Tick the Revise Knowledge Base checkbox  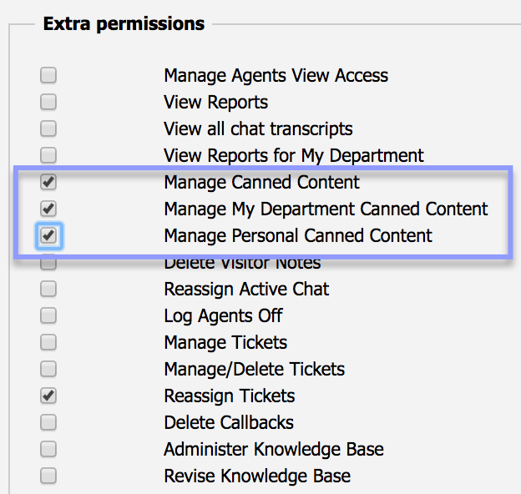[48, 476]
